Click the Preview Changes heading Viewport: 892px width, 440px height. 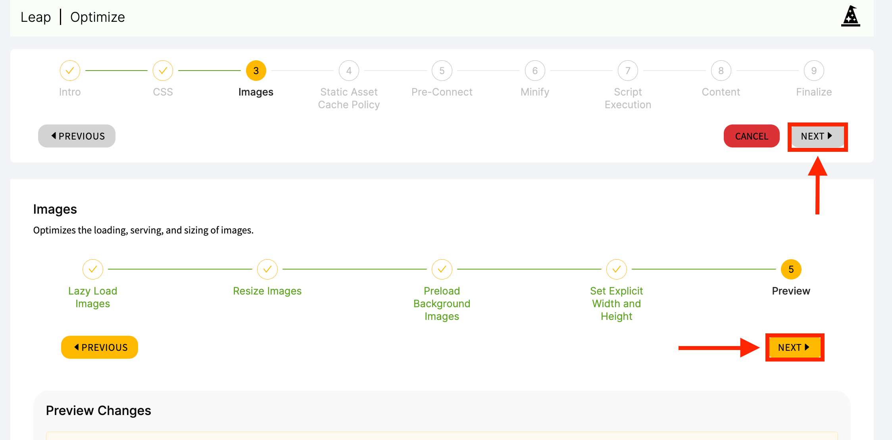[98, 411]
